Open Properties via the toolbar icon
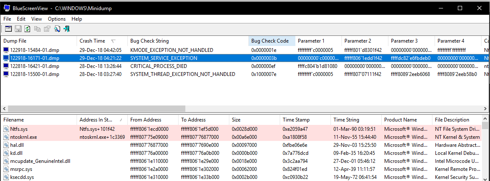Screen dimensions: 490x181 point(47,29)
